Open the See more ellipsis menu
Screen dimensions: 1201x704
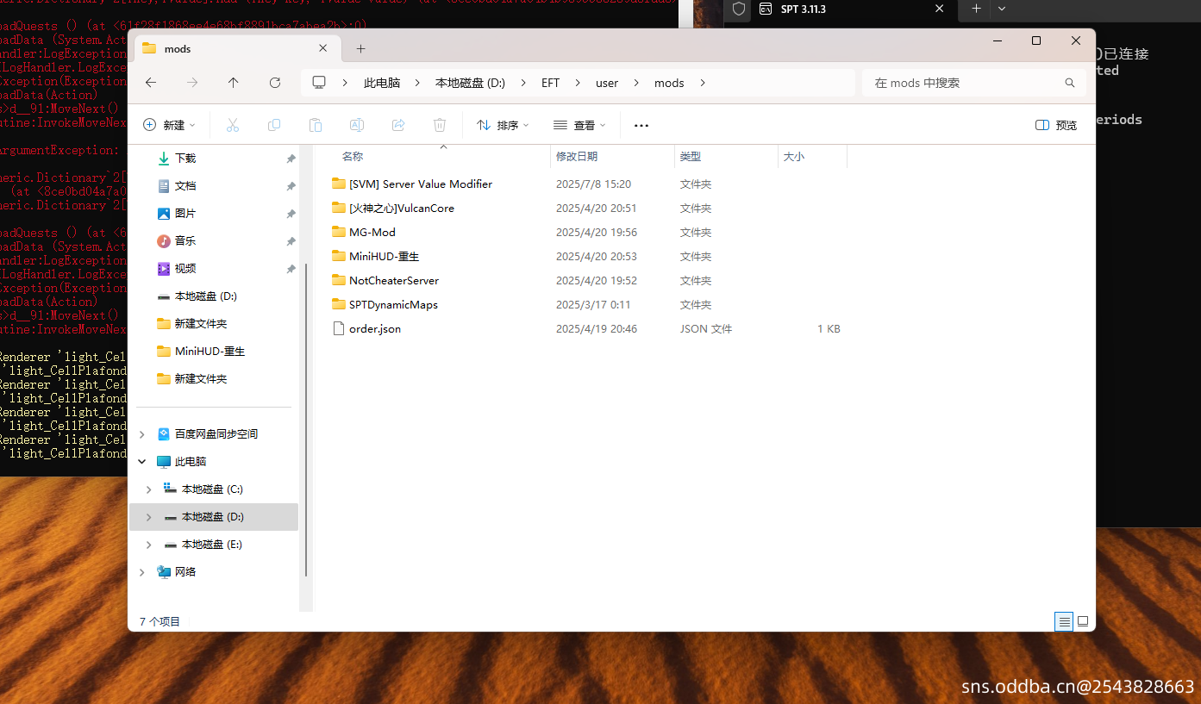click(641, 125)
